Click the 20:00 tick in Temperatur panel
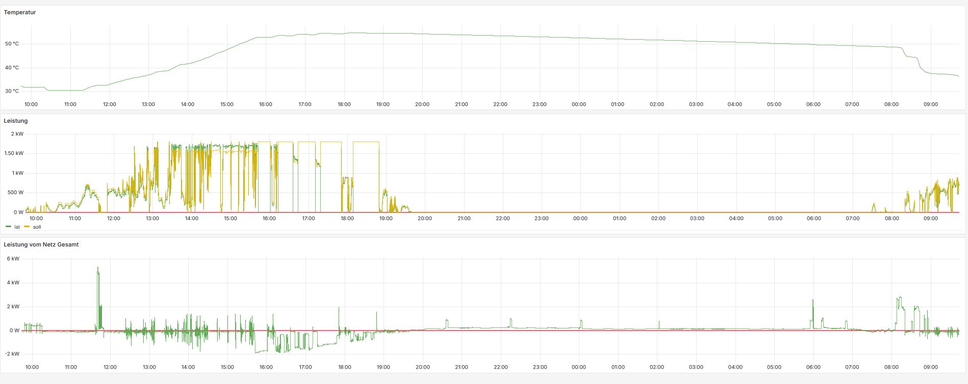 [x=422, y=104]
